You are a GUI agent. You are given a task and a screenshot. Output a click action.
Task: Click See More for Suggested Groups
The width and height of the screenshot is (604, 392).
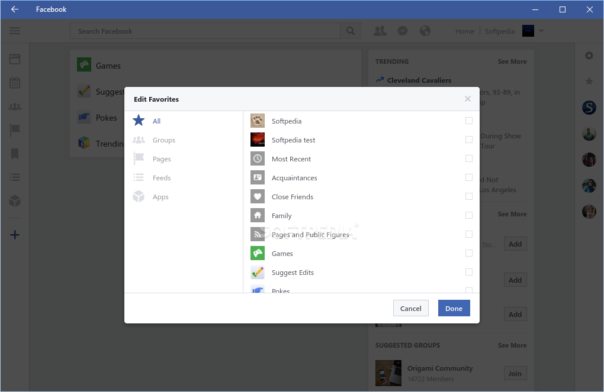coord(512,345)
